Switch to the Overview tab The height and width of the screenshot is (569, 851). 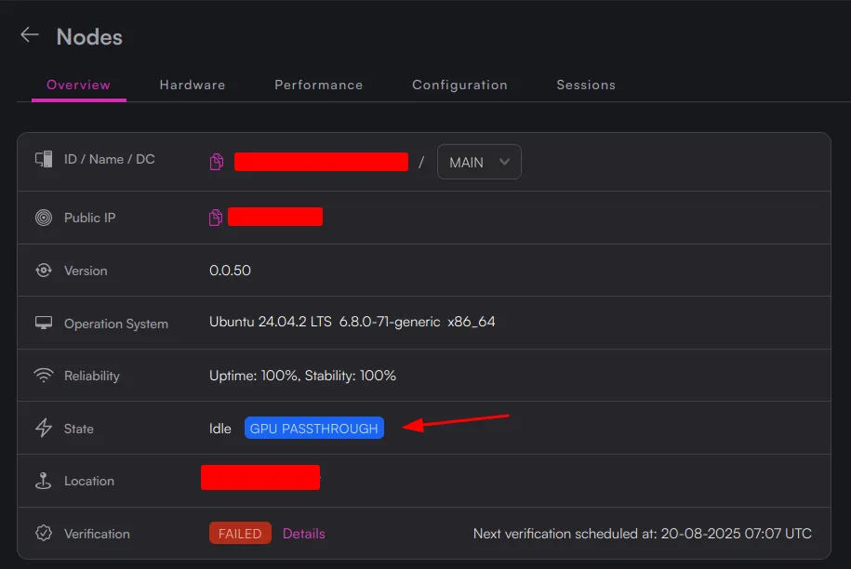[x=79, y=85]
